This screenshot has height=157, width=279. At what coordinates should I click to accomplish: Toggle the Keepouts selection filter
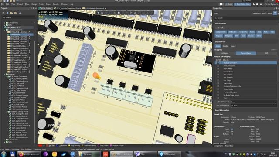[243, 32]
